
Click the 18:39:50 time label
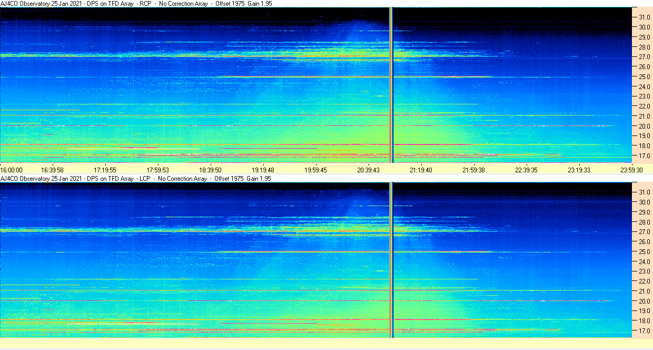click(x=210, y=170)
